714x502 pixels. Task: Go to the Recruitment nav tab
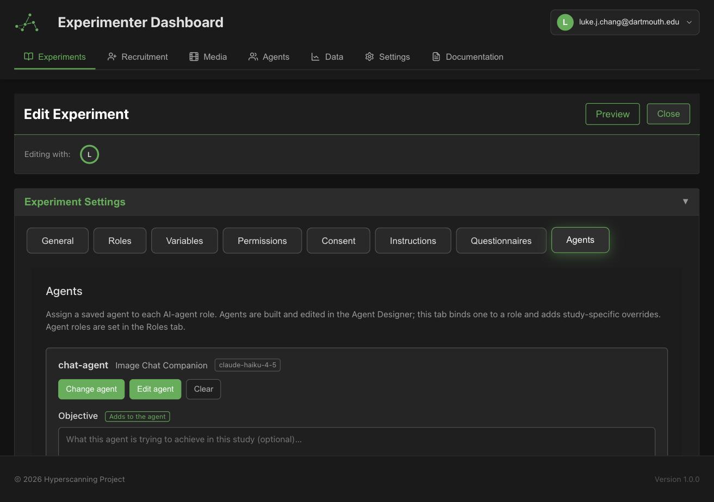[138, 57]
